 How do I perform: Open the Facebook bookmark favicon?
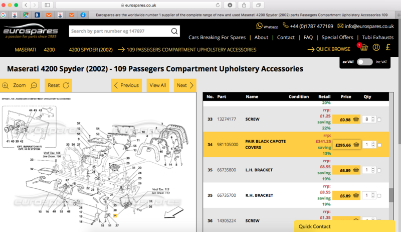click(x=83, y=15)
